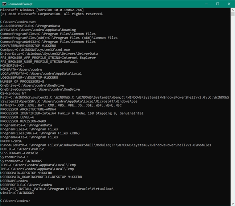
Task: Click the CommonProgramFiles(x86) line
Action: pyautogui.click(x=59, y=38)
